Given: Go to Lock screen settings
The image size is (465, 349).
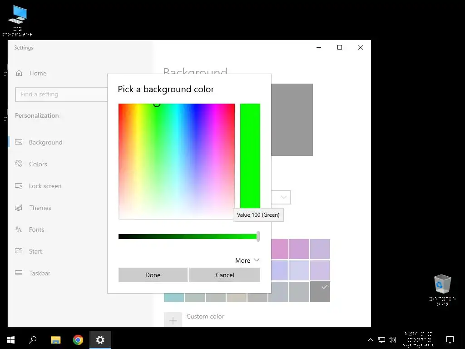Looking at the screenshot, I should tap(45, 186).
